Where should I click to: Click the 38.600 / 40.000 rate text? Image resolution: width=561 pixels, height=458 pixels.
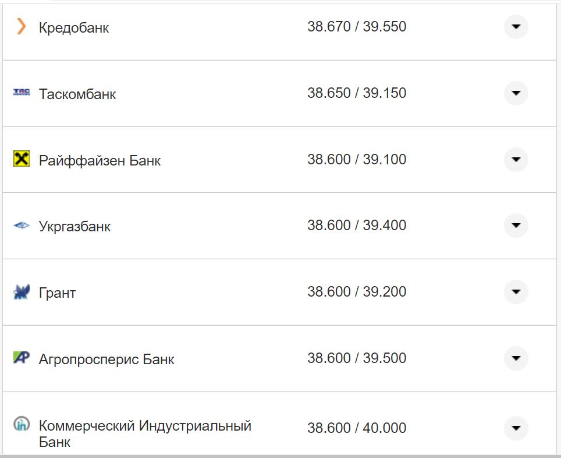pos(357,428)
